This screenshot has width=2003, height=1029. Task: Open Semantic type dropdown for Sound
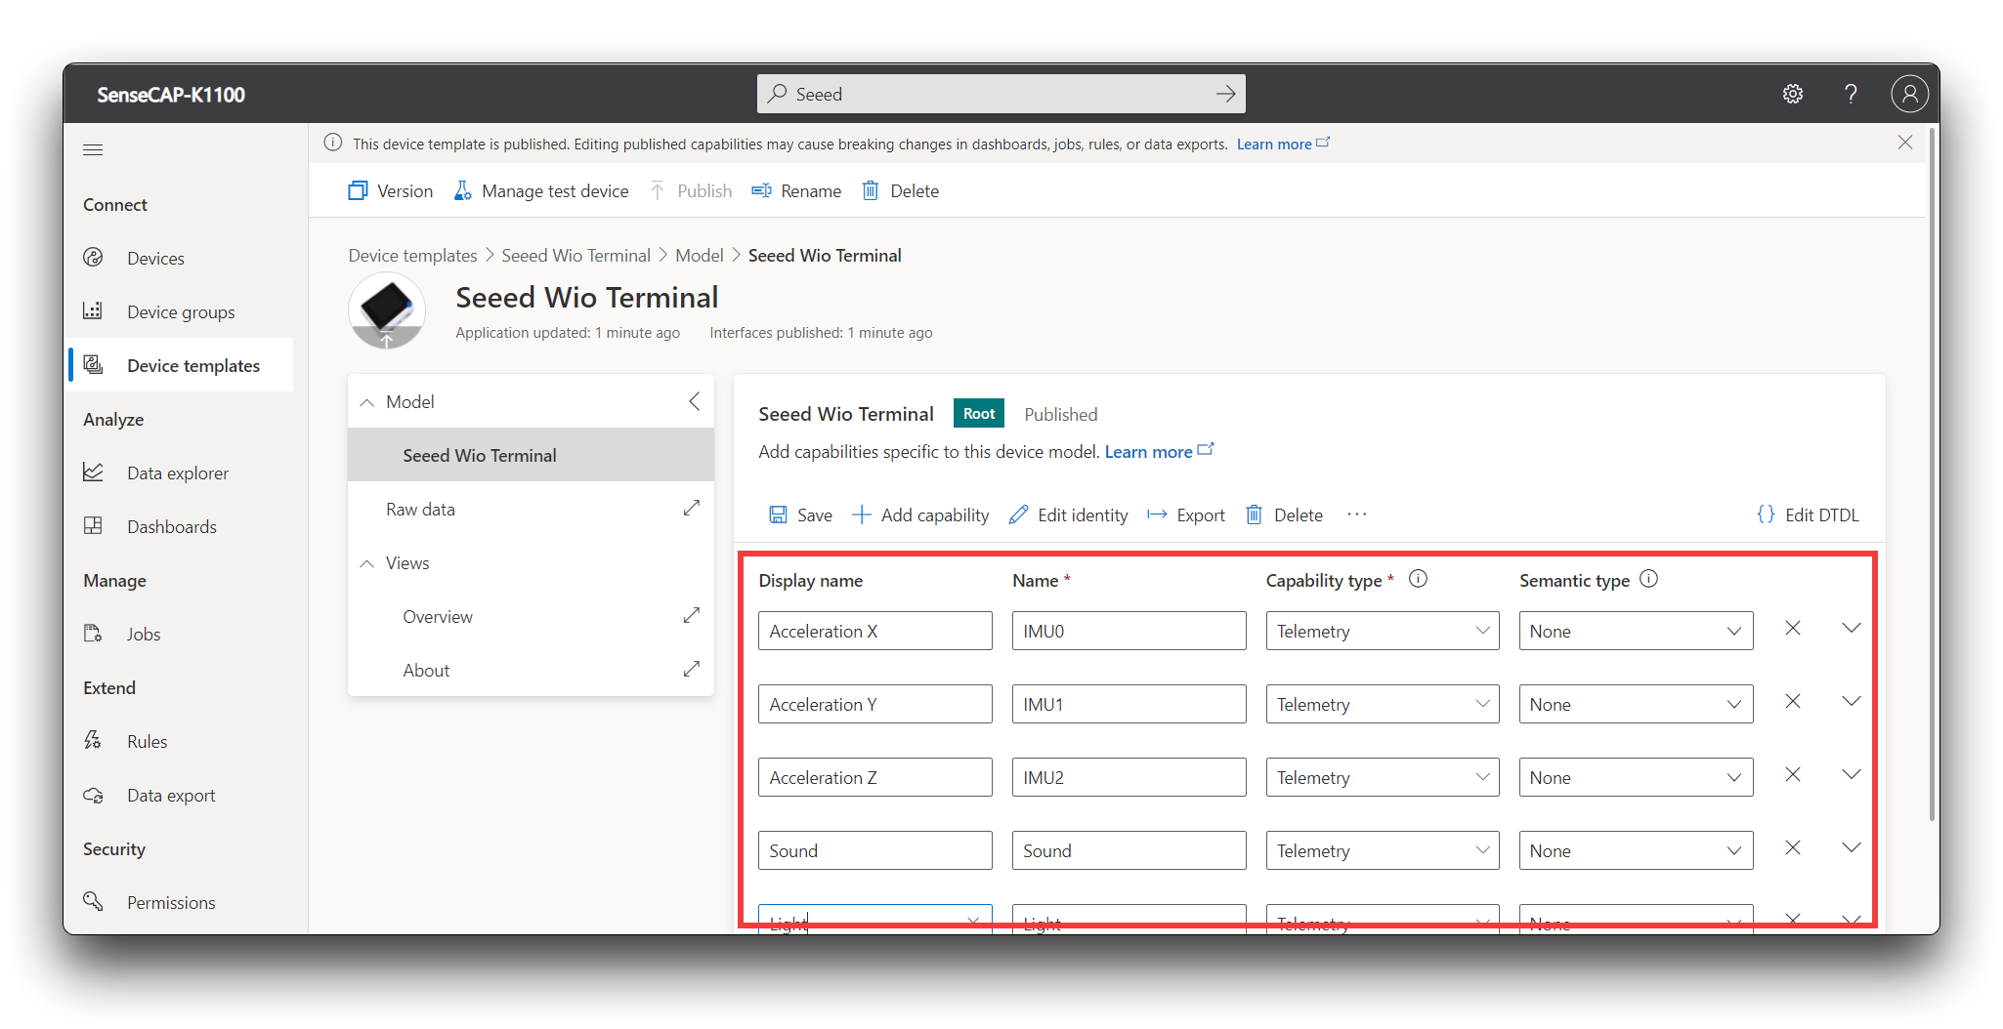click(1637, 850)
